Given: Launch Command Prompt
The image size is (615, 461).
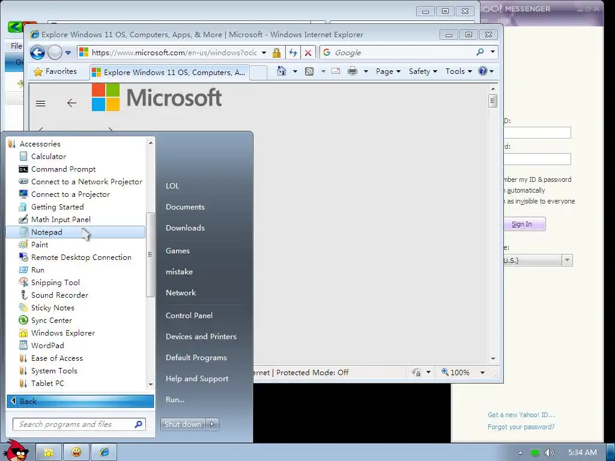Looking at the screenshot, I should 57,169.
